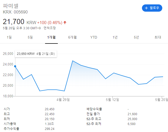Image resolution: width=168 pixels, height=132 pixels.
Task: Click the 전일 종가 value 21,600
Action: (x=132, y=114)
